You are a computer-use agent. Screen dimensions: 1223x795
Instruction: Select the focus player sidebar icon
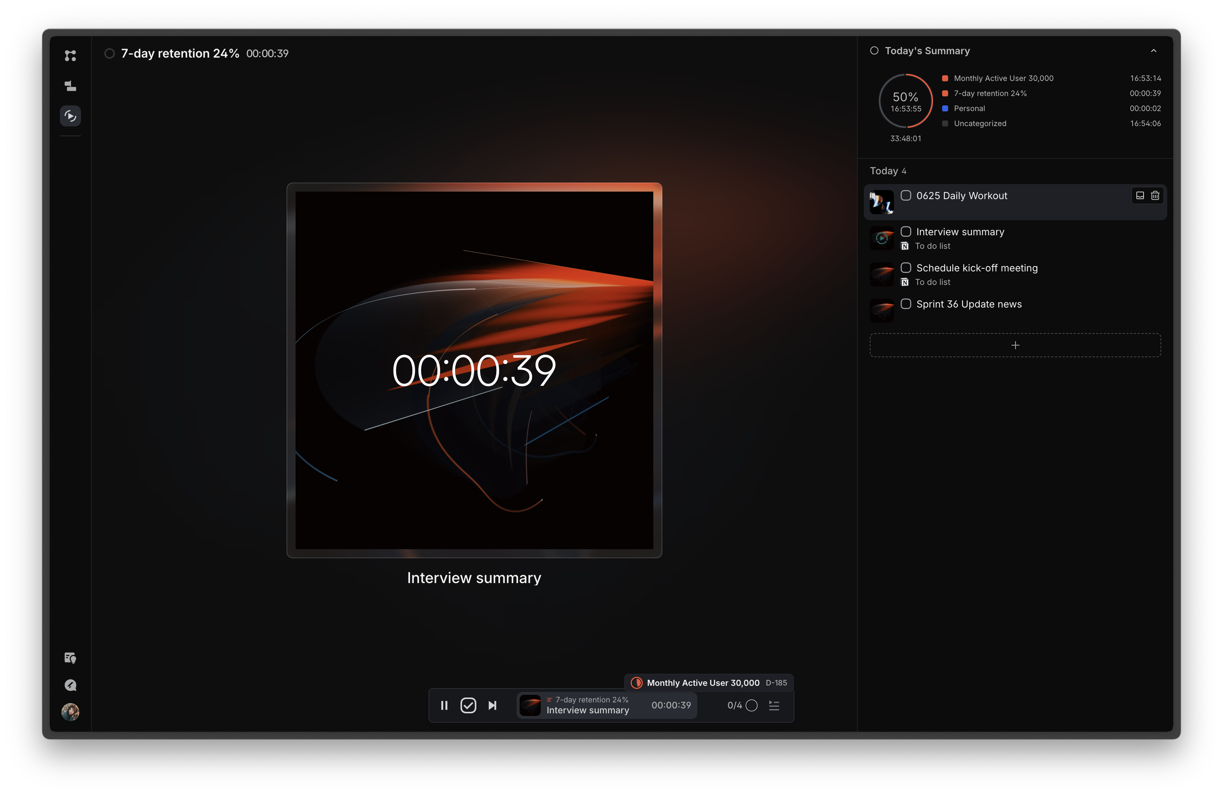(70, 116)
